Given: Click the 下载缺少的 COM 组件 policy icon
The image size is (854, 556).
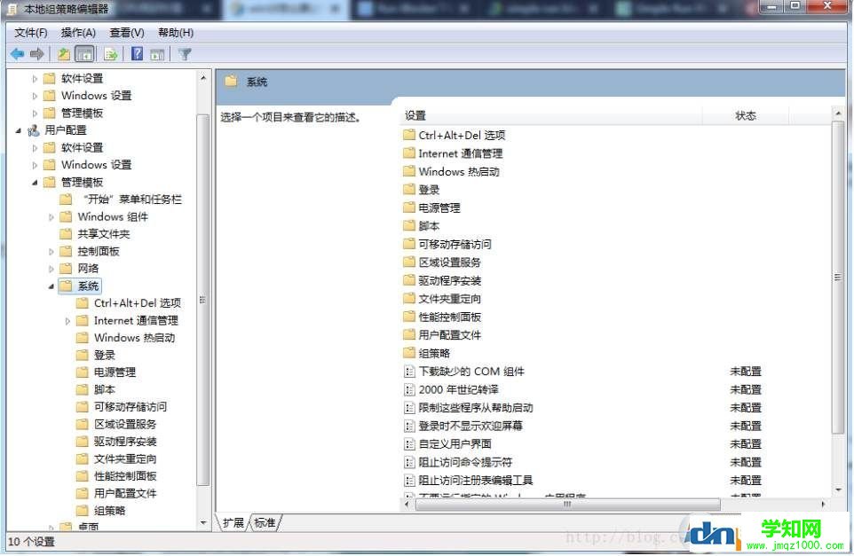Looking at the screenshot, I should (409, 372).
